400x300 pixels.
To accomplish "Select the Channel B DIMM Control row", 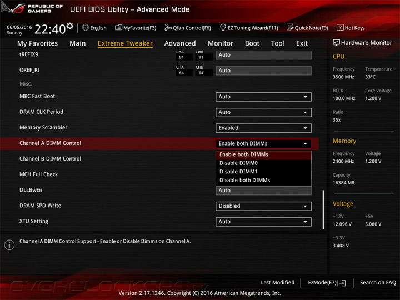I will (x=159, y=159).
